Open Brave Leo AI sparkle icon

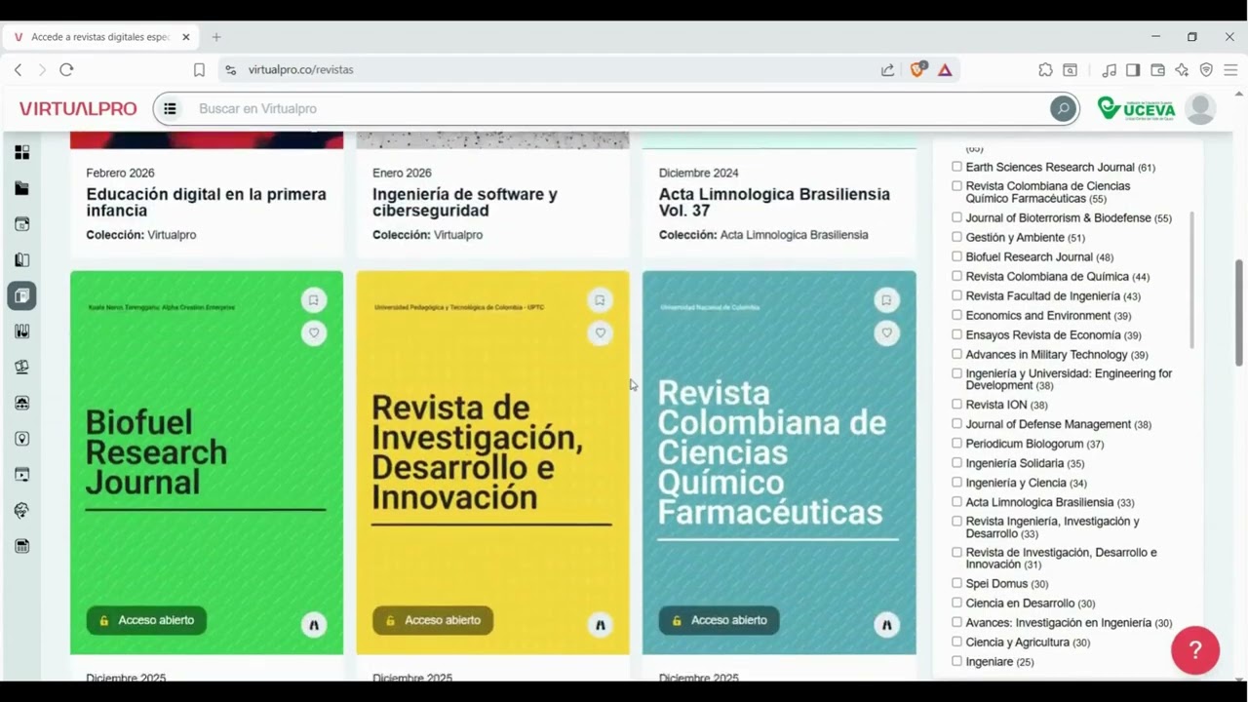click(x=1182, y=70)
